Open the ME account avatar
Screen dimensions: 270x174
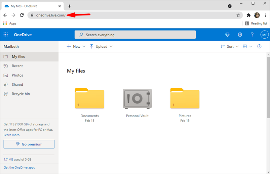(x=264, y=35)
